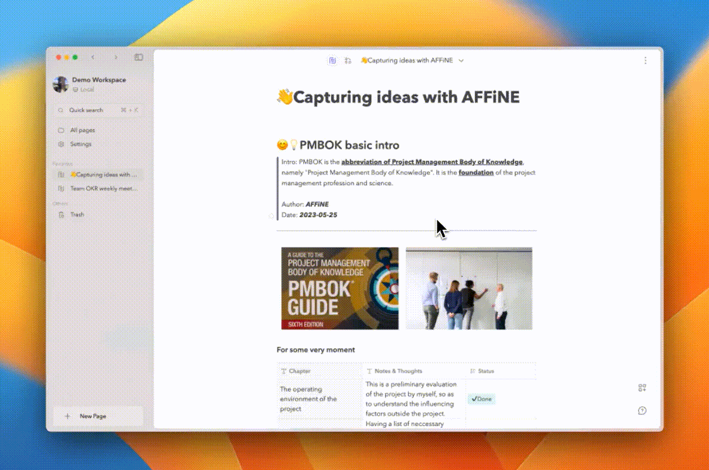The image size is (709, 470).
Task: Select the operating environment chapter cell
Action: 319,399
